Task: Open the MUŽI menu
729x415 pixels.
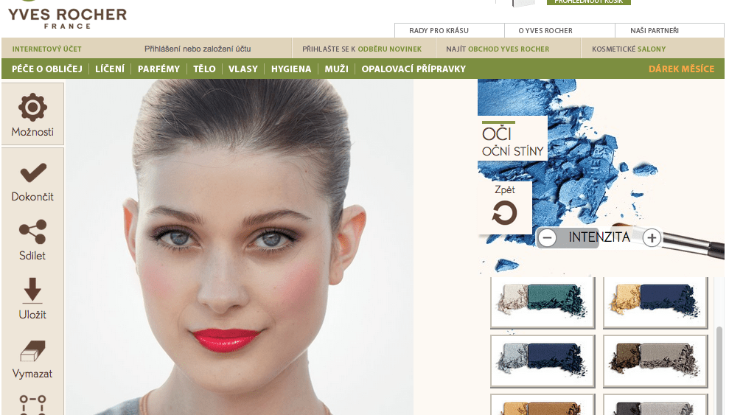Action: [336, 69]
